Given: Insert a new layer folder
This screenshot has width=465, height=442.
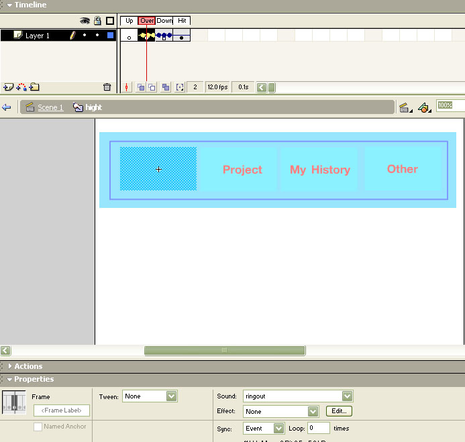Looking at the screenshot, I should [x=34, y=87].
